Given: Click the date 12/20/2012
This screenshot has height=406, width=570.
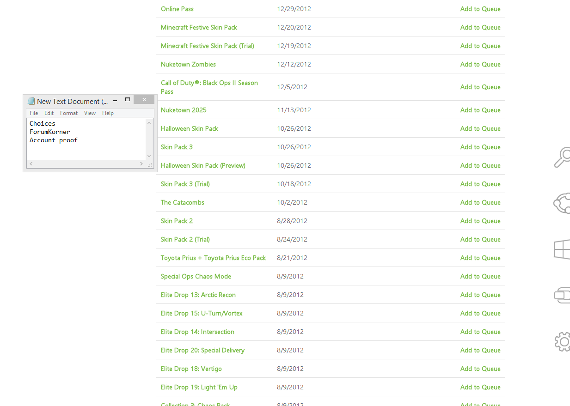Looking at the screenshot, I should point(294,27).
